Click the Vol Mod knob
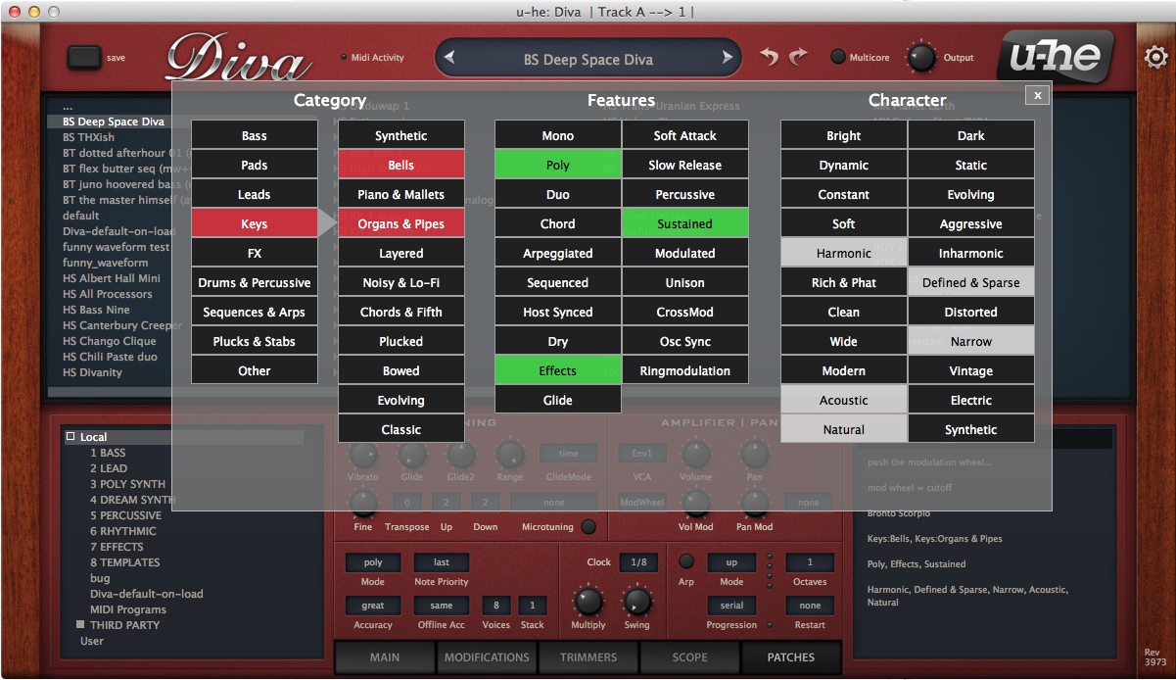This screenshot has width=1176, height=680. tap(696, 504)
